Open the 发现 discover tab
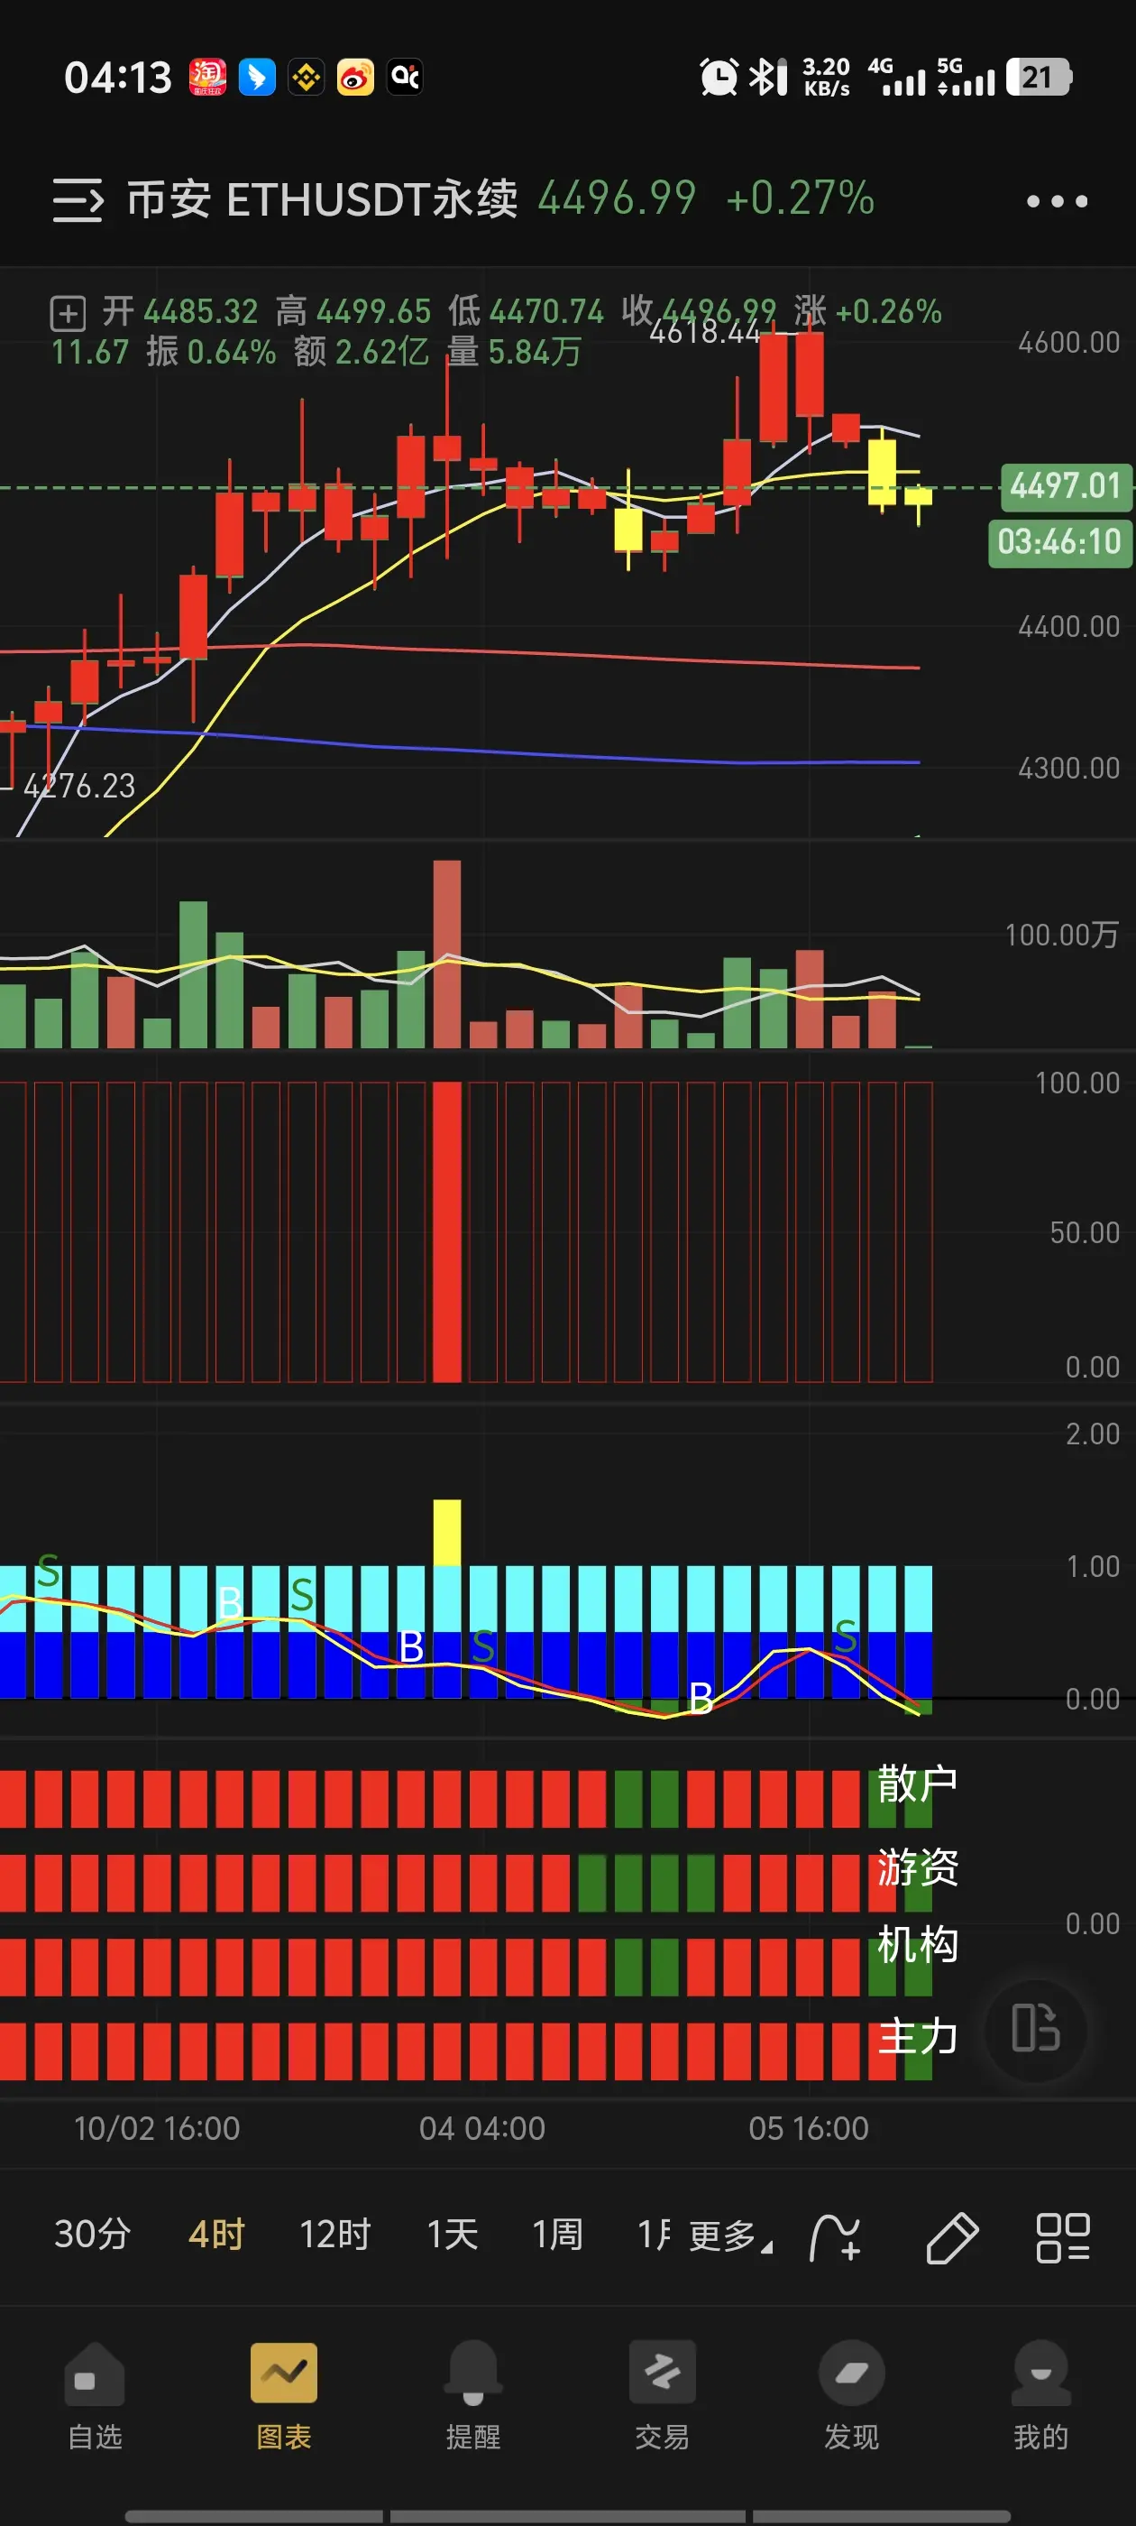This screenshot has width=1136, height=2526. coord(851,2394)
